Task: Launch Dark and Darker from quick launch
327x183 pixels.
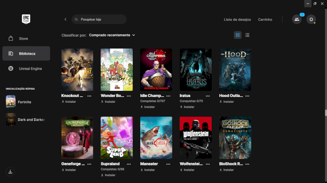Action: pyautogui.click(x=26, y=119)
